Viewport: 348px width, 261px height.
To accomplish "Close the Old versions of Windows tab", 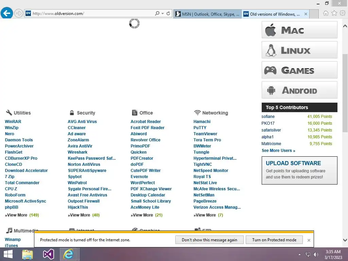I will click(306, 14).
